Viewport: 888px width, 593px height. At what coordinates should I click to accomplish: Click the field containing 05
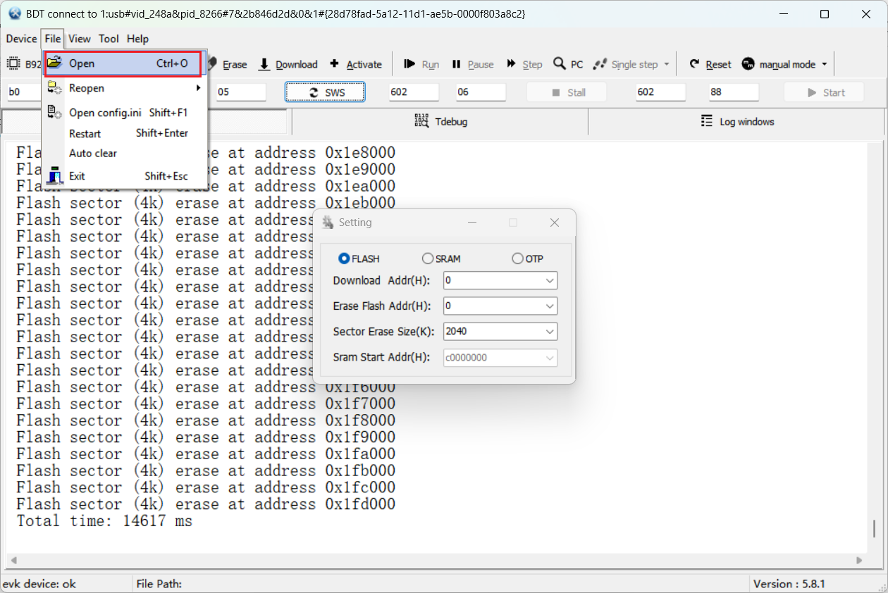pos(241,92)
